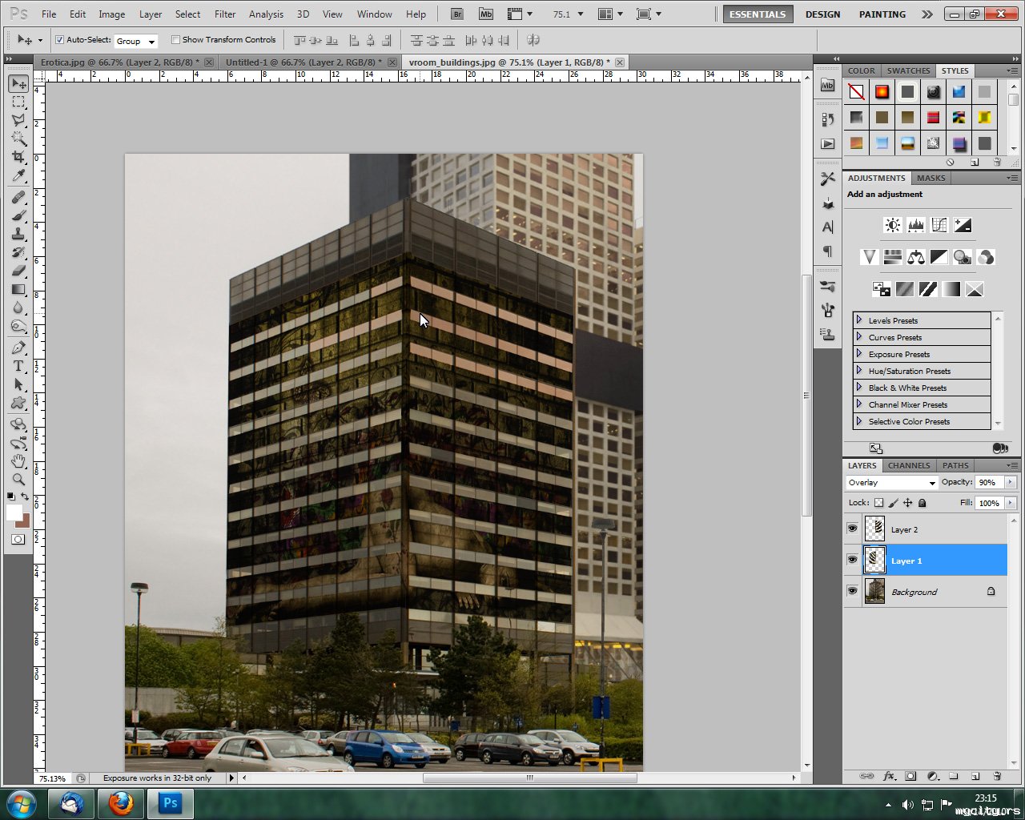Open the Auto-Select Group dropdown
Viewport: 1025px width, 820px height.
(x=135, y=41)
